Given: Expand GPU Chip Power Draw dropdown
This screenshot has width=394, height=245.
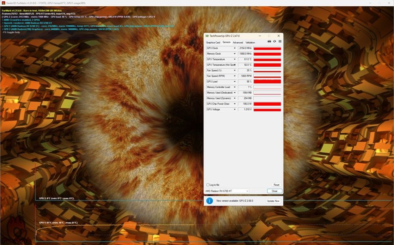Looking at the screenshot, I should coord(235,104).
